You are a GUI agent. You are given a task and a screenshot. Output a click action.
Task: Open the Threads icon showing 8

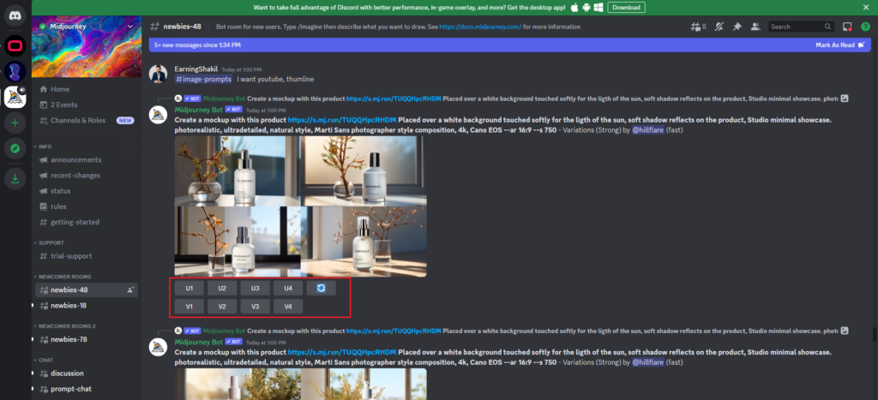pyautogui.click(x=698, y=27)
